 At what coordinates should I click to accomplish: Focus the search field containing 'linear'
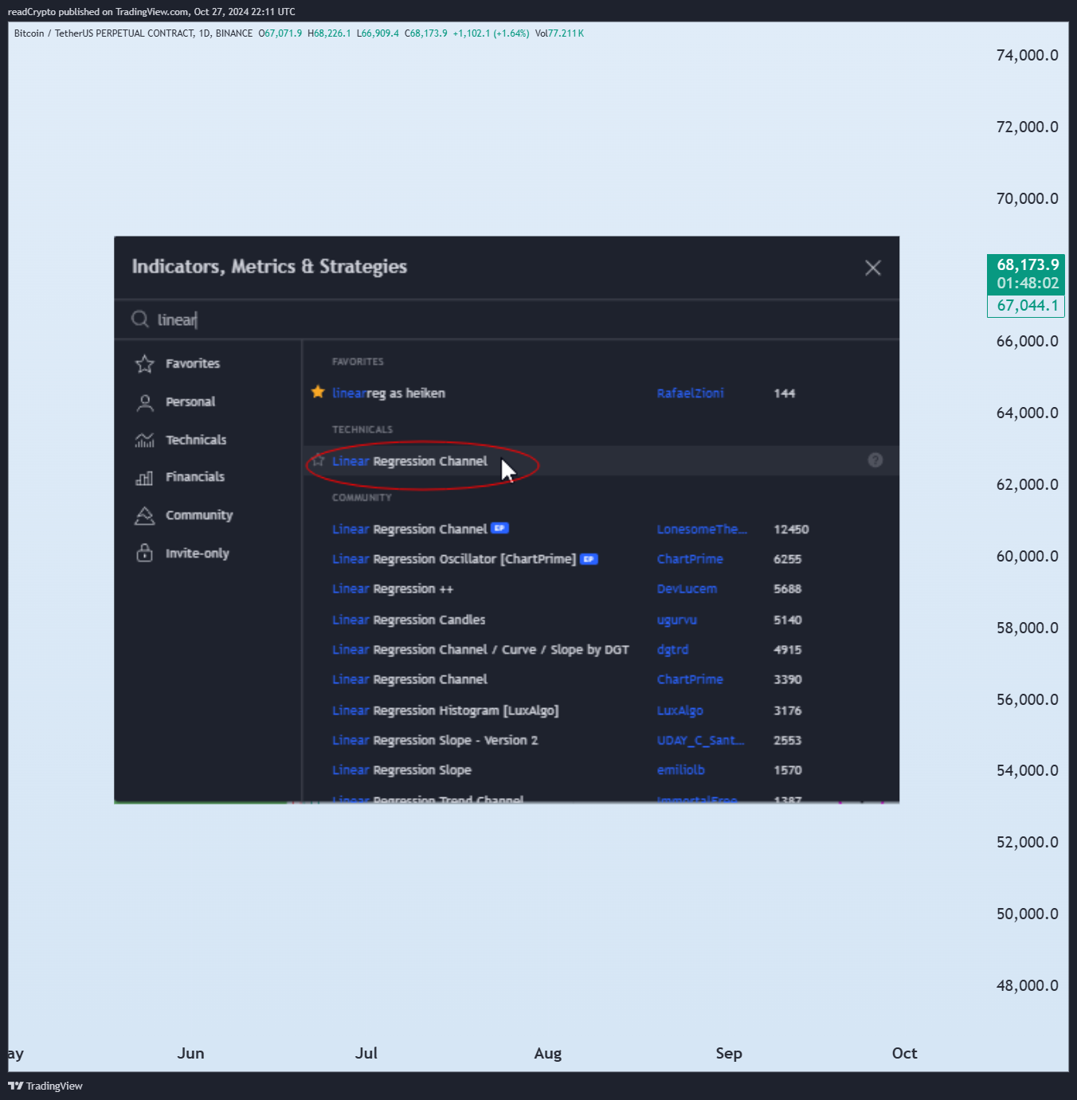pyautogui.click(x=507, y=319)
